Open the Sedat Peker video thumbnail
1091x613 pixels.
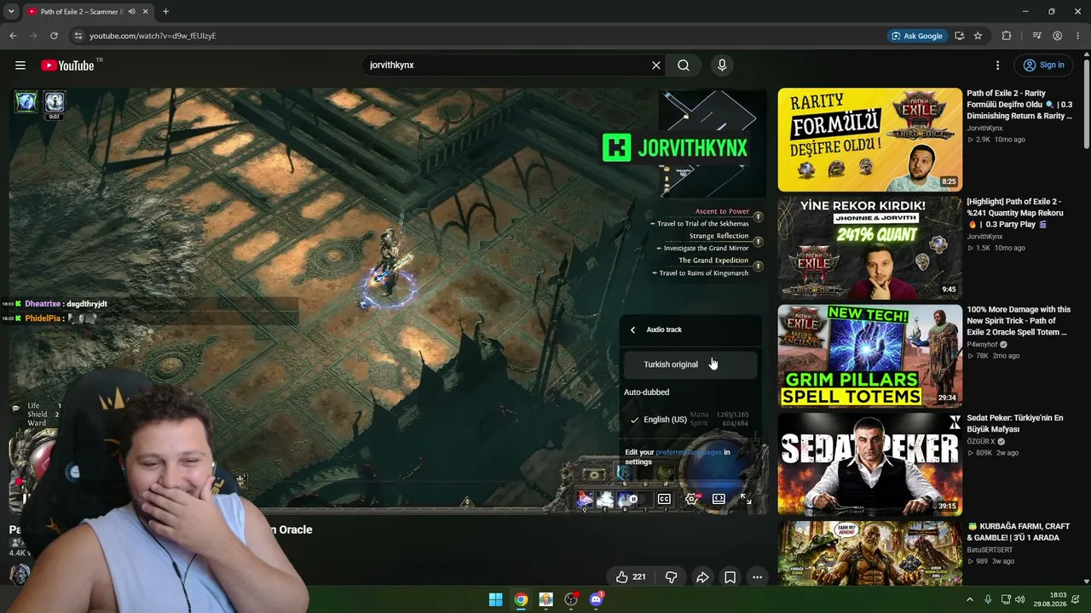869,464
